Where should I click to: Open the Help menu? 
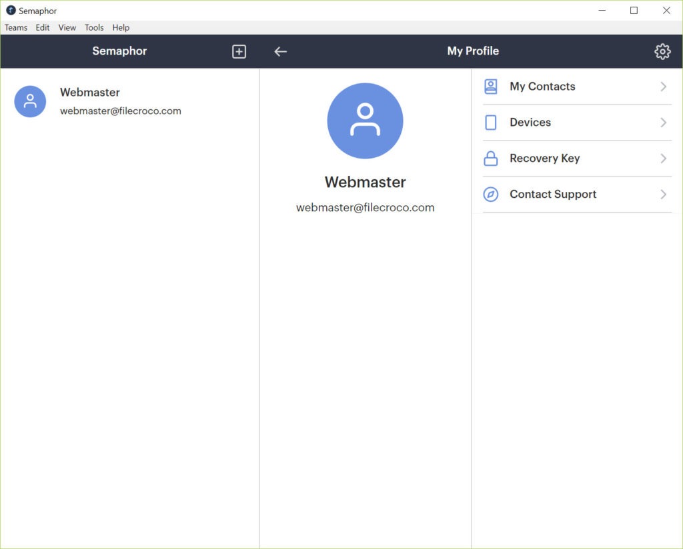121,27
